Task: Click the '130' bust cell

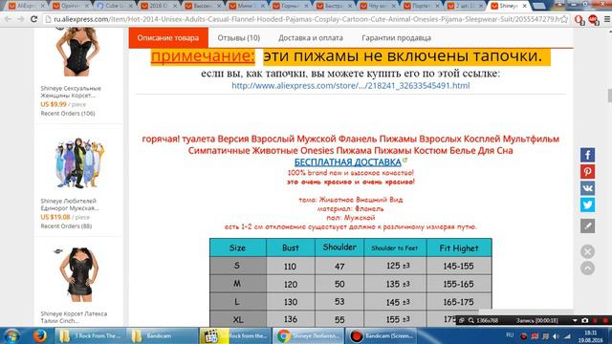Action: [x=291, y=302]
